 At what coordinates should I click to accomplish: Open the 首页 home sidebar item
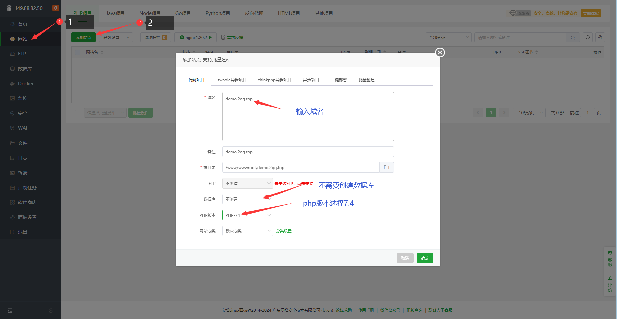pos(22,24)
